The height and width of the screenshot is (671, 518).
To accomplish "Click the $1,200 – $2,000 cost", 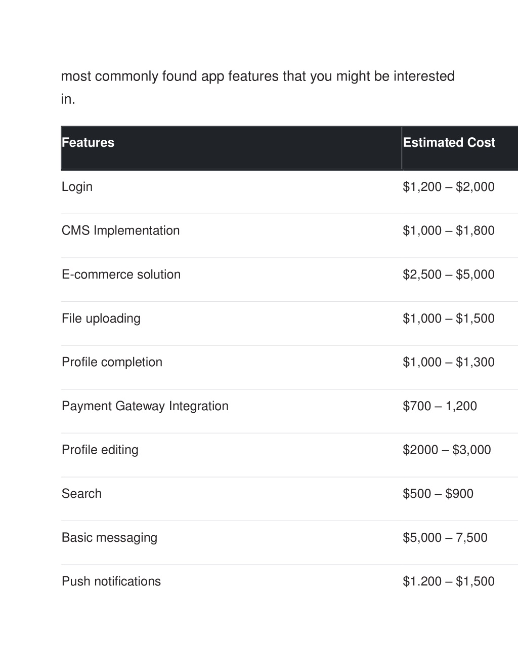I will (449, 187).
